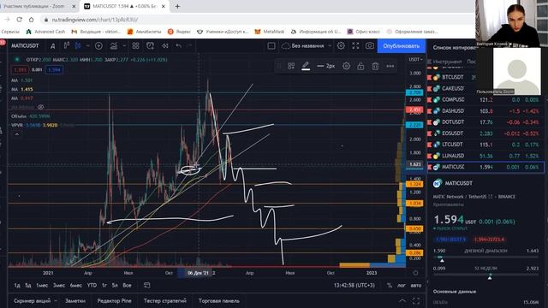Open drawing templates icon in the floating toolbar
This screenshot has height=308, width=548.
[291, 66]
